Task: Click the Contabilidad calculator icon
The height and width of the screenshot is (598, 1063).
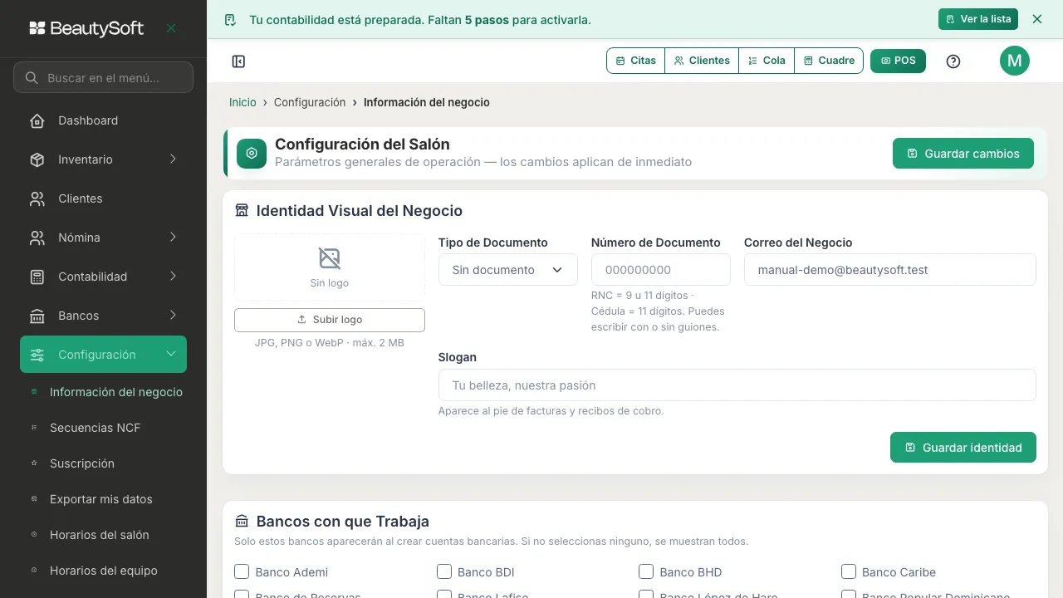Action: pos(37,277)
